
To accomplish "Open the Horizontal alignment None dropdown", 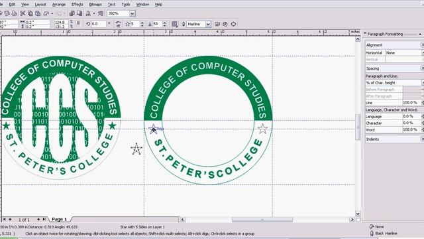I will pyautogui.click(x=423, y=52).
